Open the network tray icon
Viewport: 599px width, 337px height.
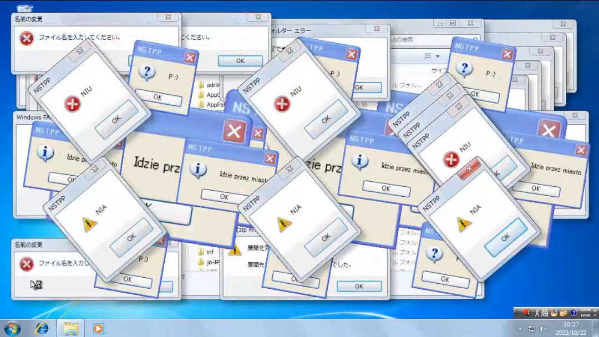[x=531, y=329]
